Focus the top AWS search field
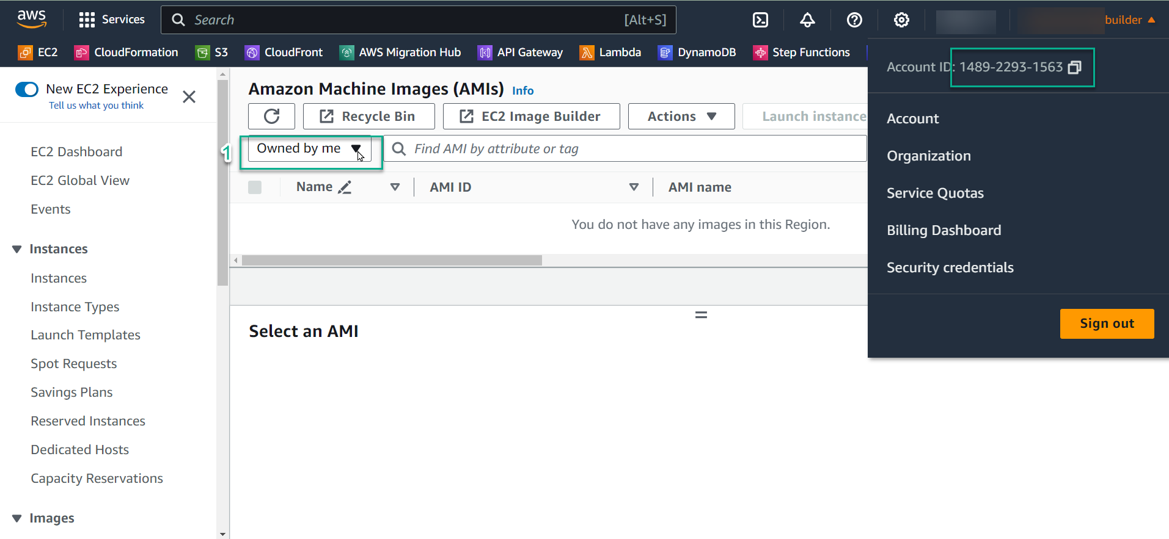Viewport: 1169px width, 539px height. point(418,20)
